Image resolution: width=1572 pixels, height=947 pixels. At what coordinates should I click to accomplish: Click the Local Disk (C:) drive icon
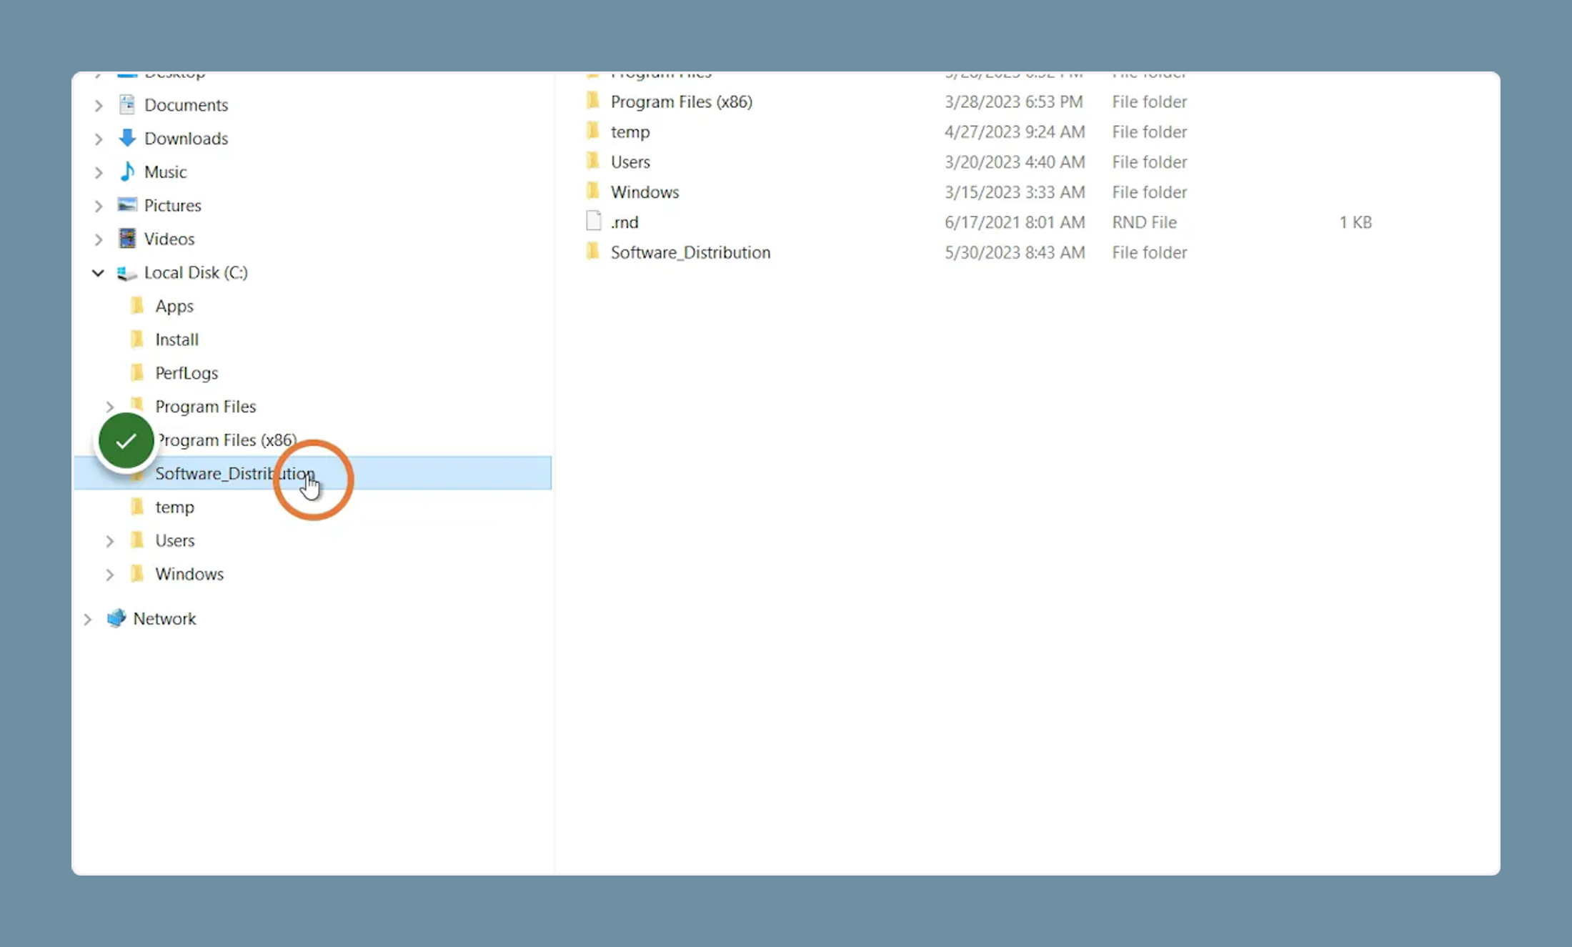127,273
